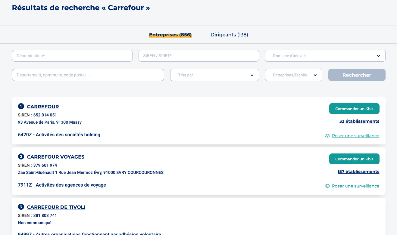Click Poser une surveillance for CARREFOUR VOYAGES

point(355,186)
